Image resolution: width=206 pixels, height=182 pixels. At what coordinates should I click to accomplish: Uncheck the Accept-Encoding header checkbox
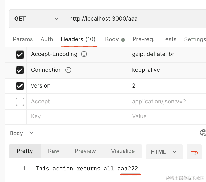click(x=20, y=55)
